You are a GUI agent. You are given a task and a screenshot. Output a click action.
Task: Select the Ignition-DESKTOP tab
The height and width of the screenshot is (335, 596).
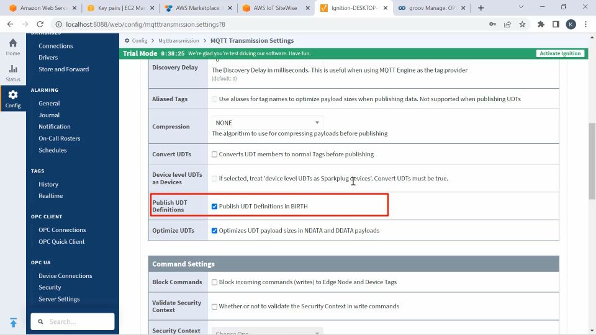(x=353, y=8)
